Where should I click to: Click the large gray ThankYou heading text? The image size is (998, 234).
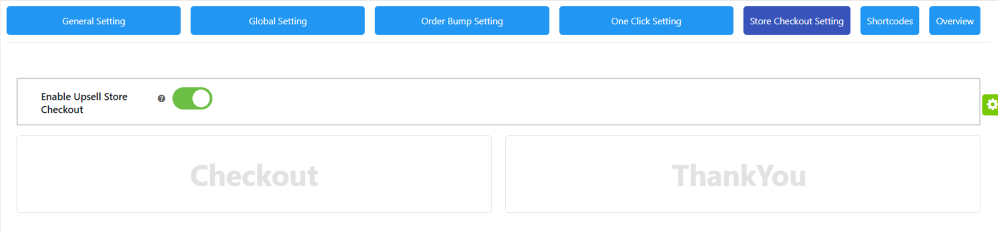[739, 176]
